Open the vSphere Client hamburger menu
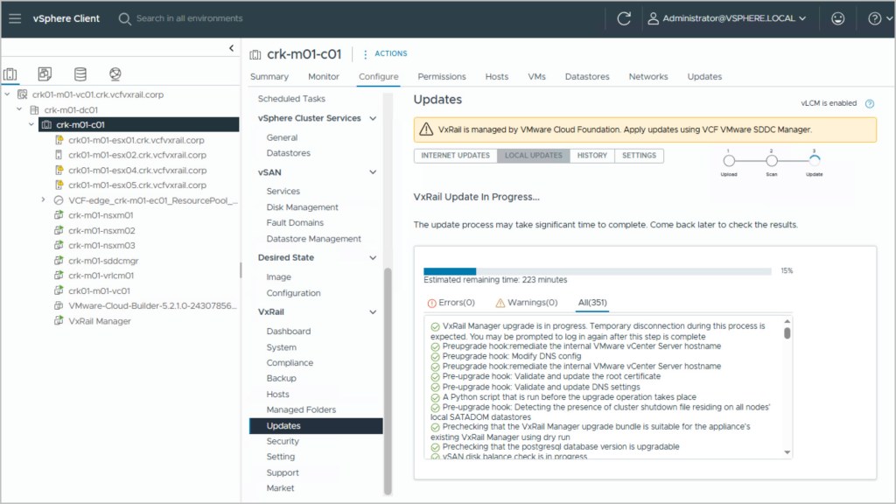Image resolution: width=896 pixels, height=504 pixels. point(15,18)
